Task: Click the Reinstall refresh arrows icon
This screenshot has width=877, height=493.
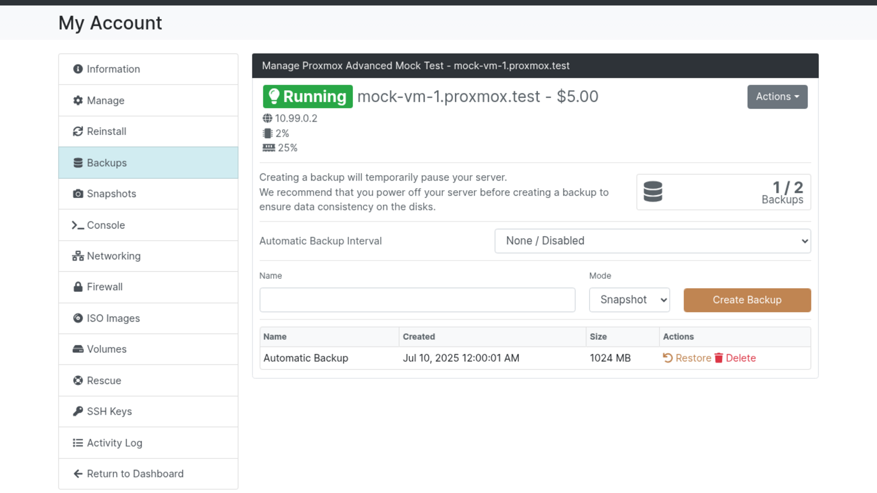Action: pyautogui.click(x=78, y=131)
